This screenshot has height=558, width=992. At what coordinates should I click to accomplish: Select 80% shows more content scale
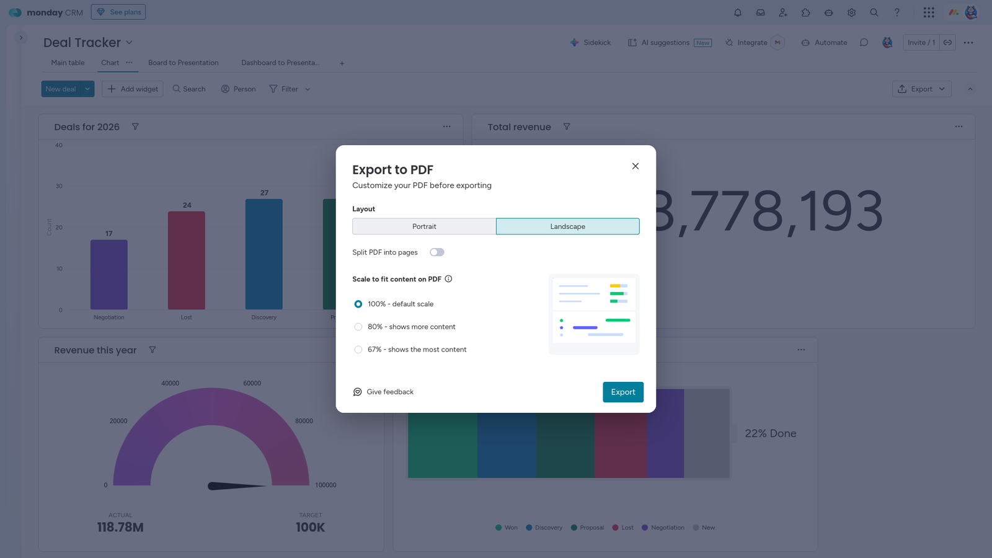point(358,327)
